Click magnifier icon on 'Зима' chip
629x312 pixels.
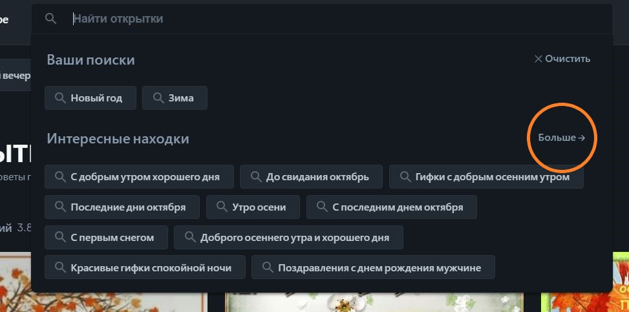(x=158, y=98)
